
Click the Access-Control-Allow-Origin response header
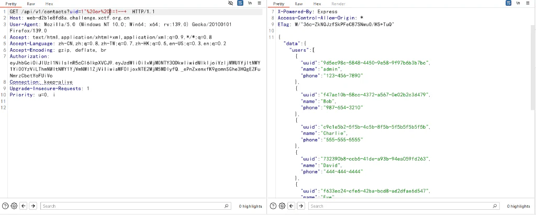pyautogui.click(x=320, y=18)
